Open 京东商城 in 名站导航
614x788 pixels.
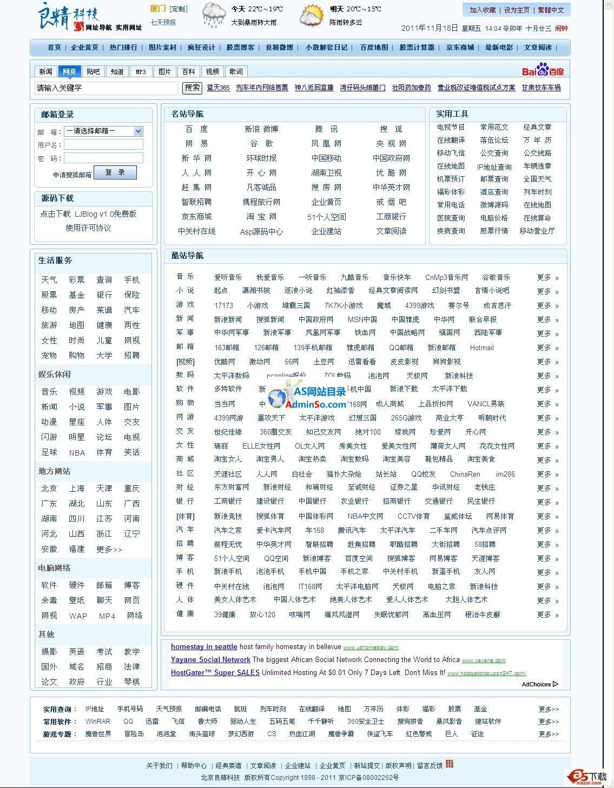point(196,217)
